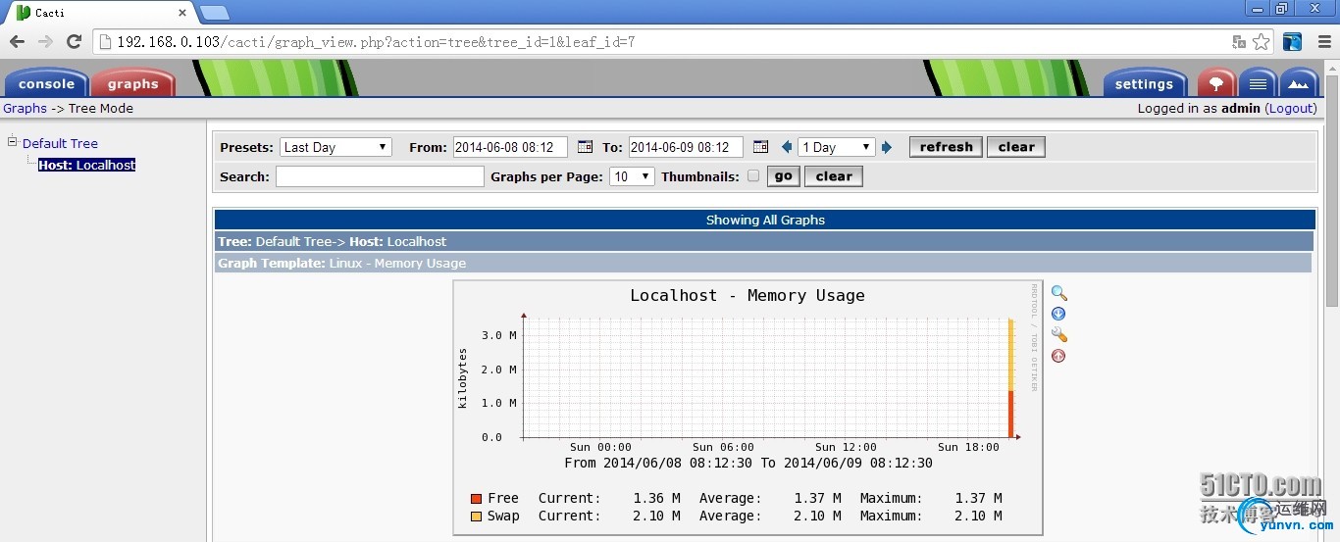Select Default Tree in the sidebar

click(x=60, y=143)
